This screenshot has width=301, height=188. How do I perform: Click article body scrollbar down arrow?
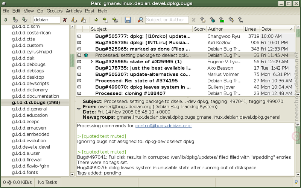pos(298,175)
